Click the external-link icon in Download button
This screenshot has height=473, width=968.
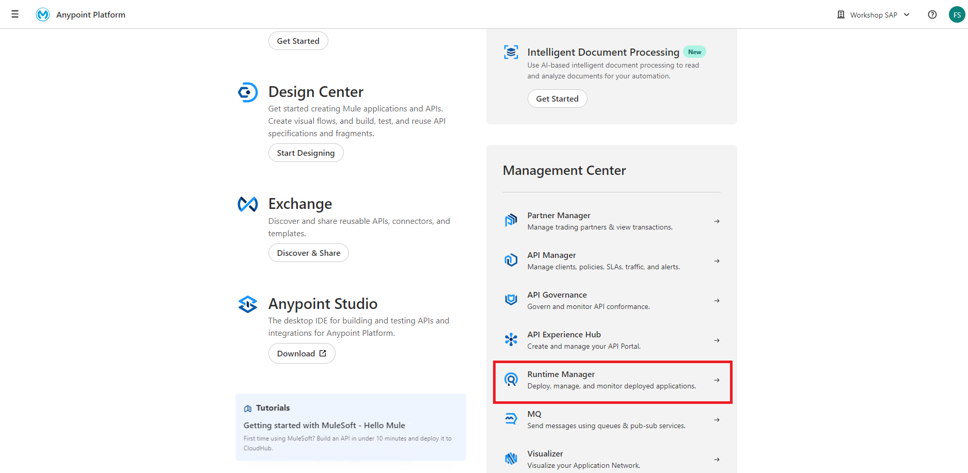point(323,353)
